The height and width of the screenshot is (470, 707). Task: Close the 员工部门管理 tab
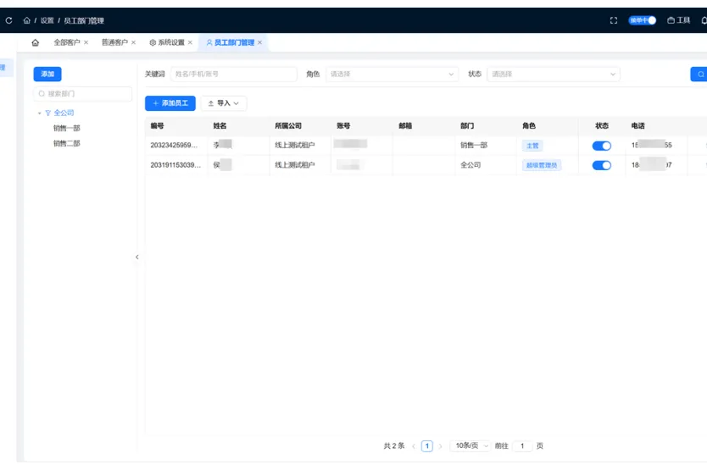259,42
